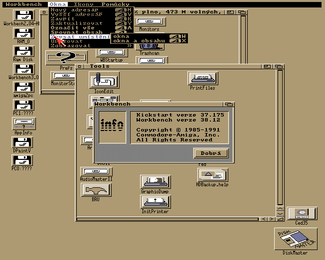Select the Ced35 editor icon

[301, 213]
